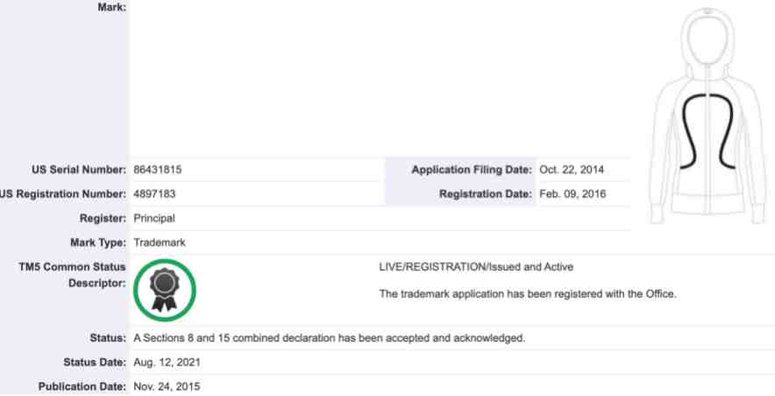Screen dimensions: 775x396
Task: Click the Registration Date label
Action: 486,194
